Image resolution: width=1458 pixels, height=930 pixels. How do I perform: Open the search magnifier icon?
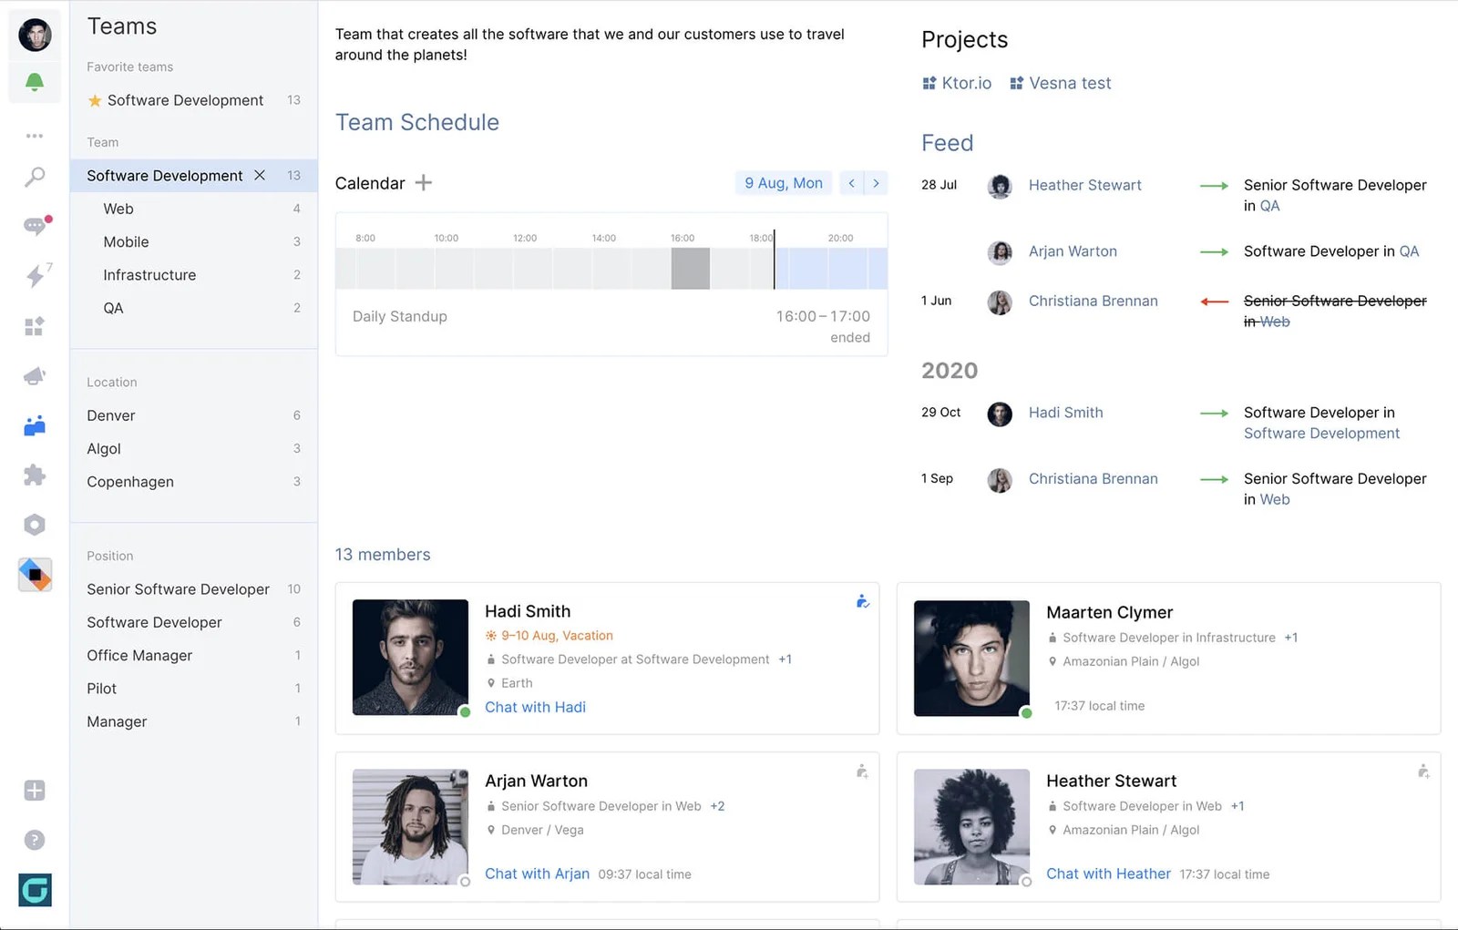(x=35, y=177)
